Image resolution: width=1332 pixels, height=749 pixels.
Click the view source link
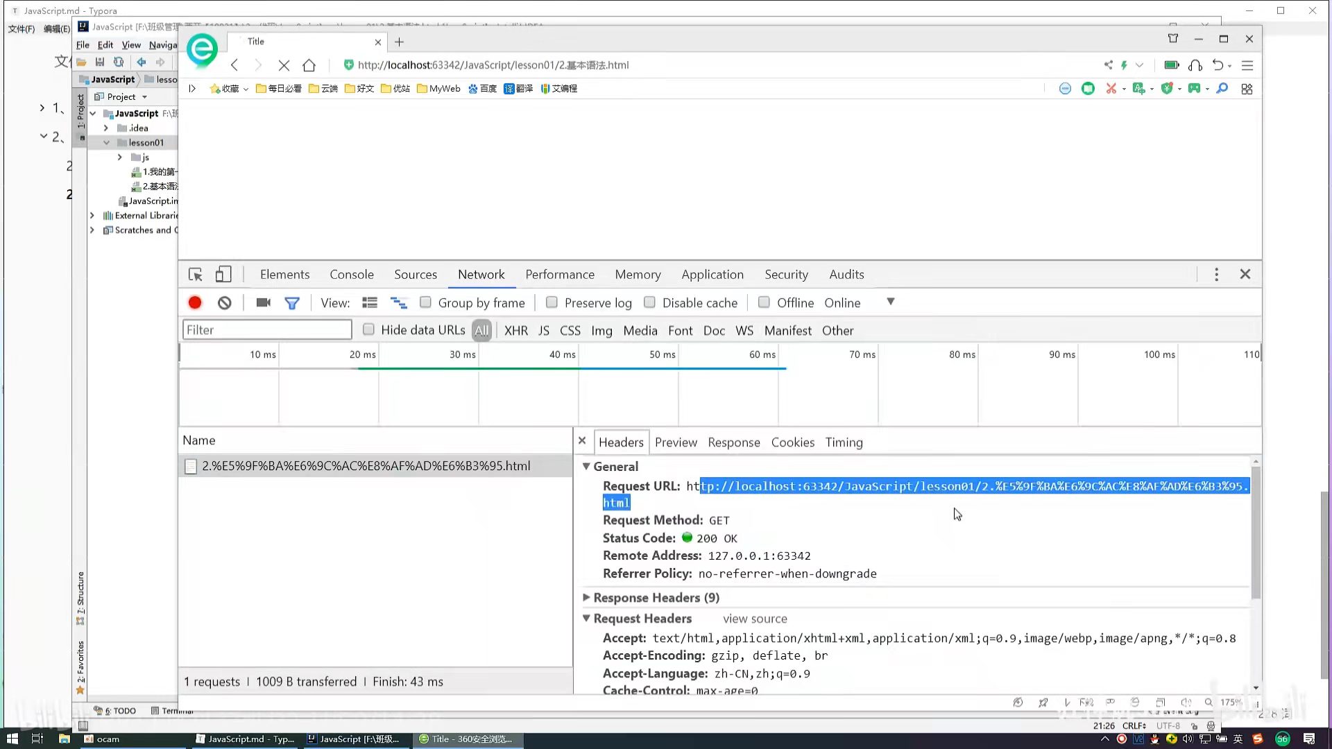point(755,619)
